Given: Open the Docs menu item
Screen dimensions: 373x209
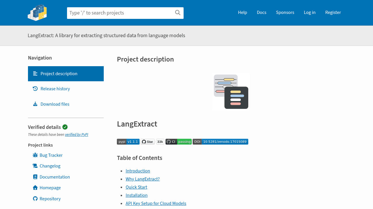Looking at the screenshot, I should pos(261,12).
